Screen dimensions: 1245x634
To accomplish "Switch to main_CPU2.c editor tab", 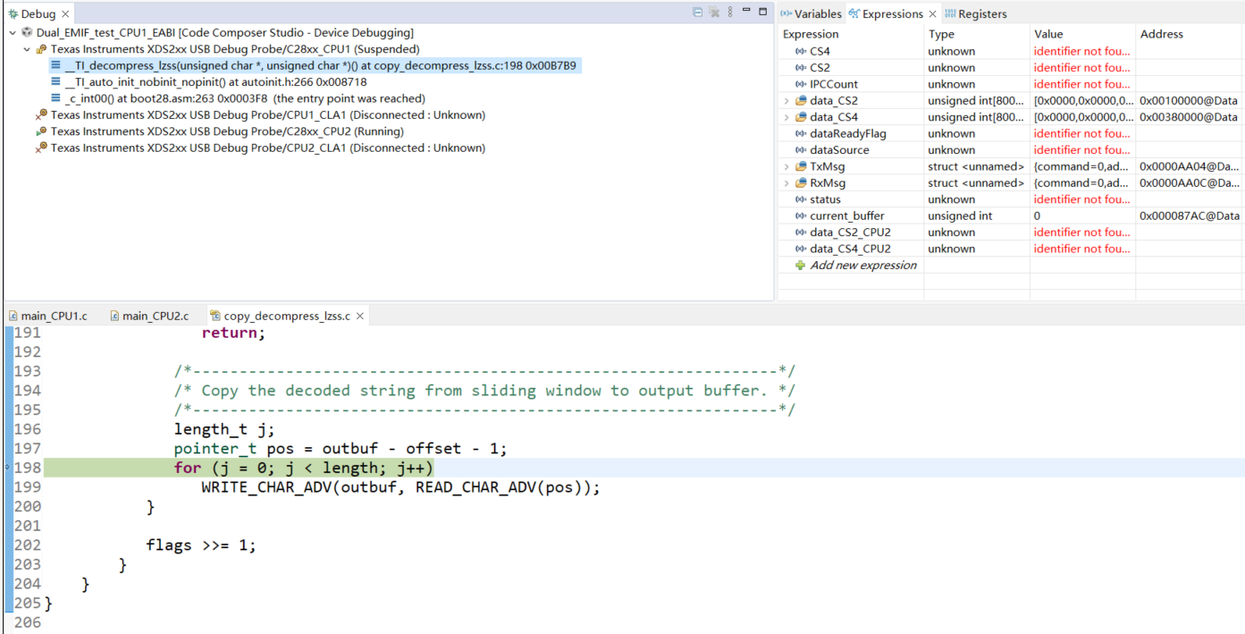I will coord(149,316).
